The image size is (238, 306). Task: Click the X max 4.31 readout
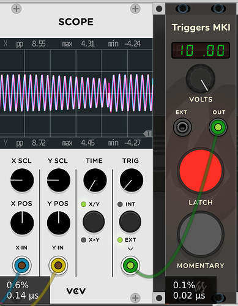pyautogui.click(x=78, y=43)
